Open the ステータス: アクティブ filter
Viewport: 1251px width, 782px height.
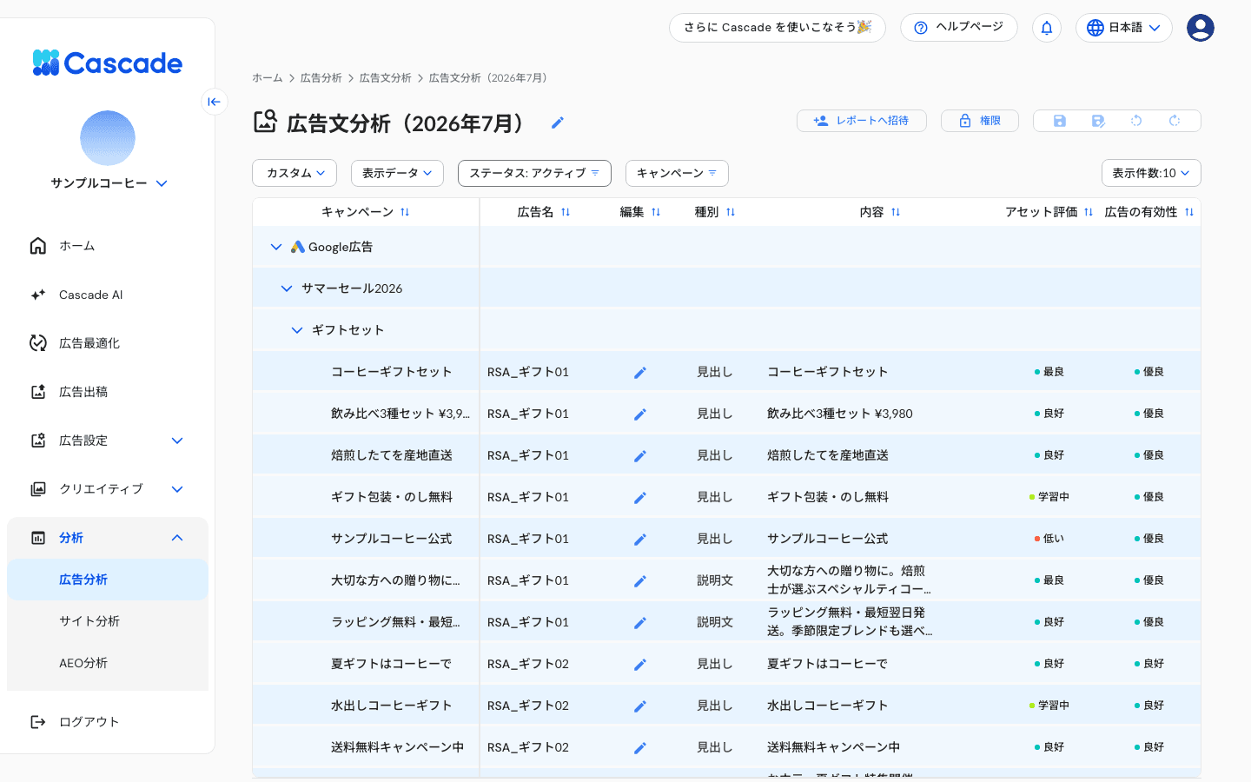coord(534,173)
